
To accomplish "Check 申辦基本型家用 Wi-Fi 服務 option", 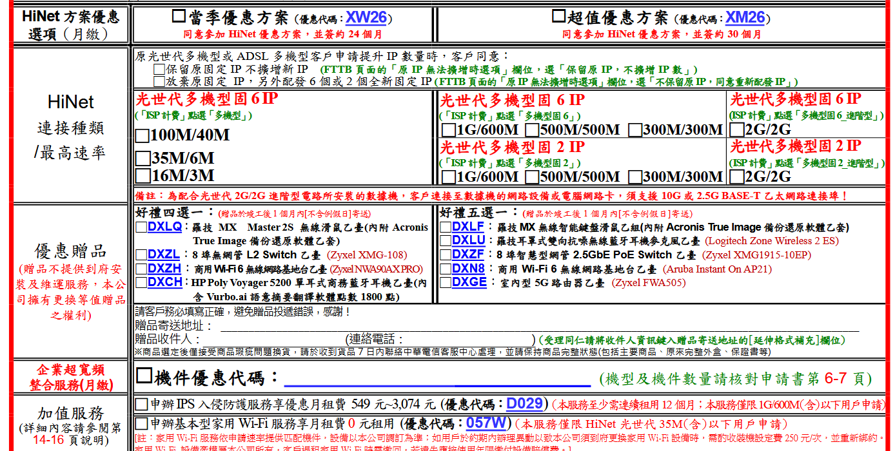I will [x=141, y=424].
